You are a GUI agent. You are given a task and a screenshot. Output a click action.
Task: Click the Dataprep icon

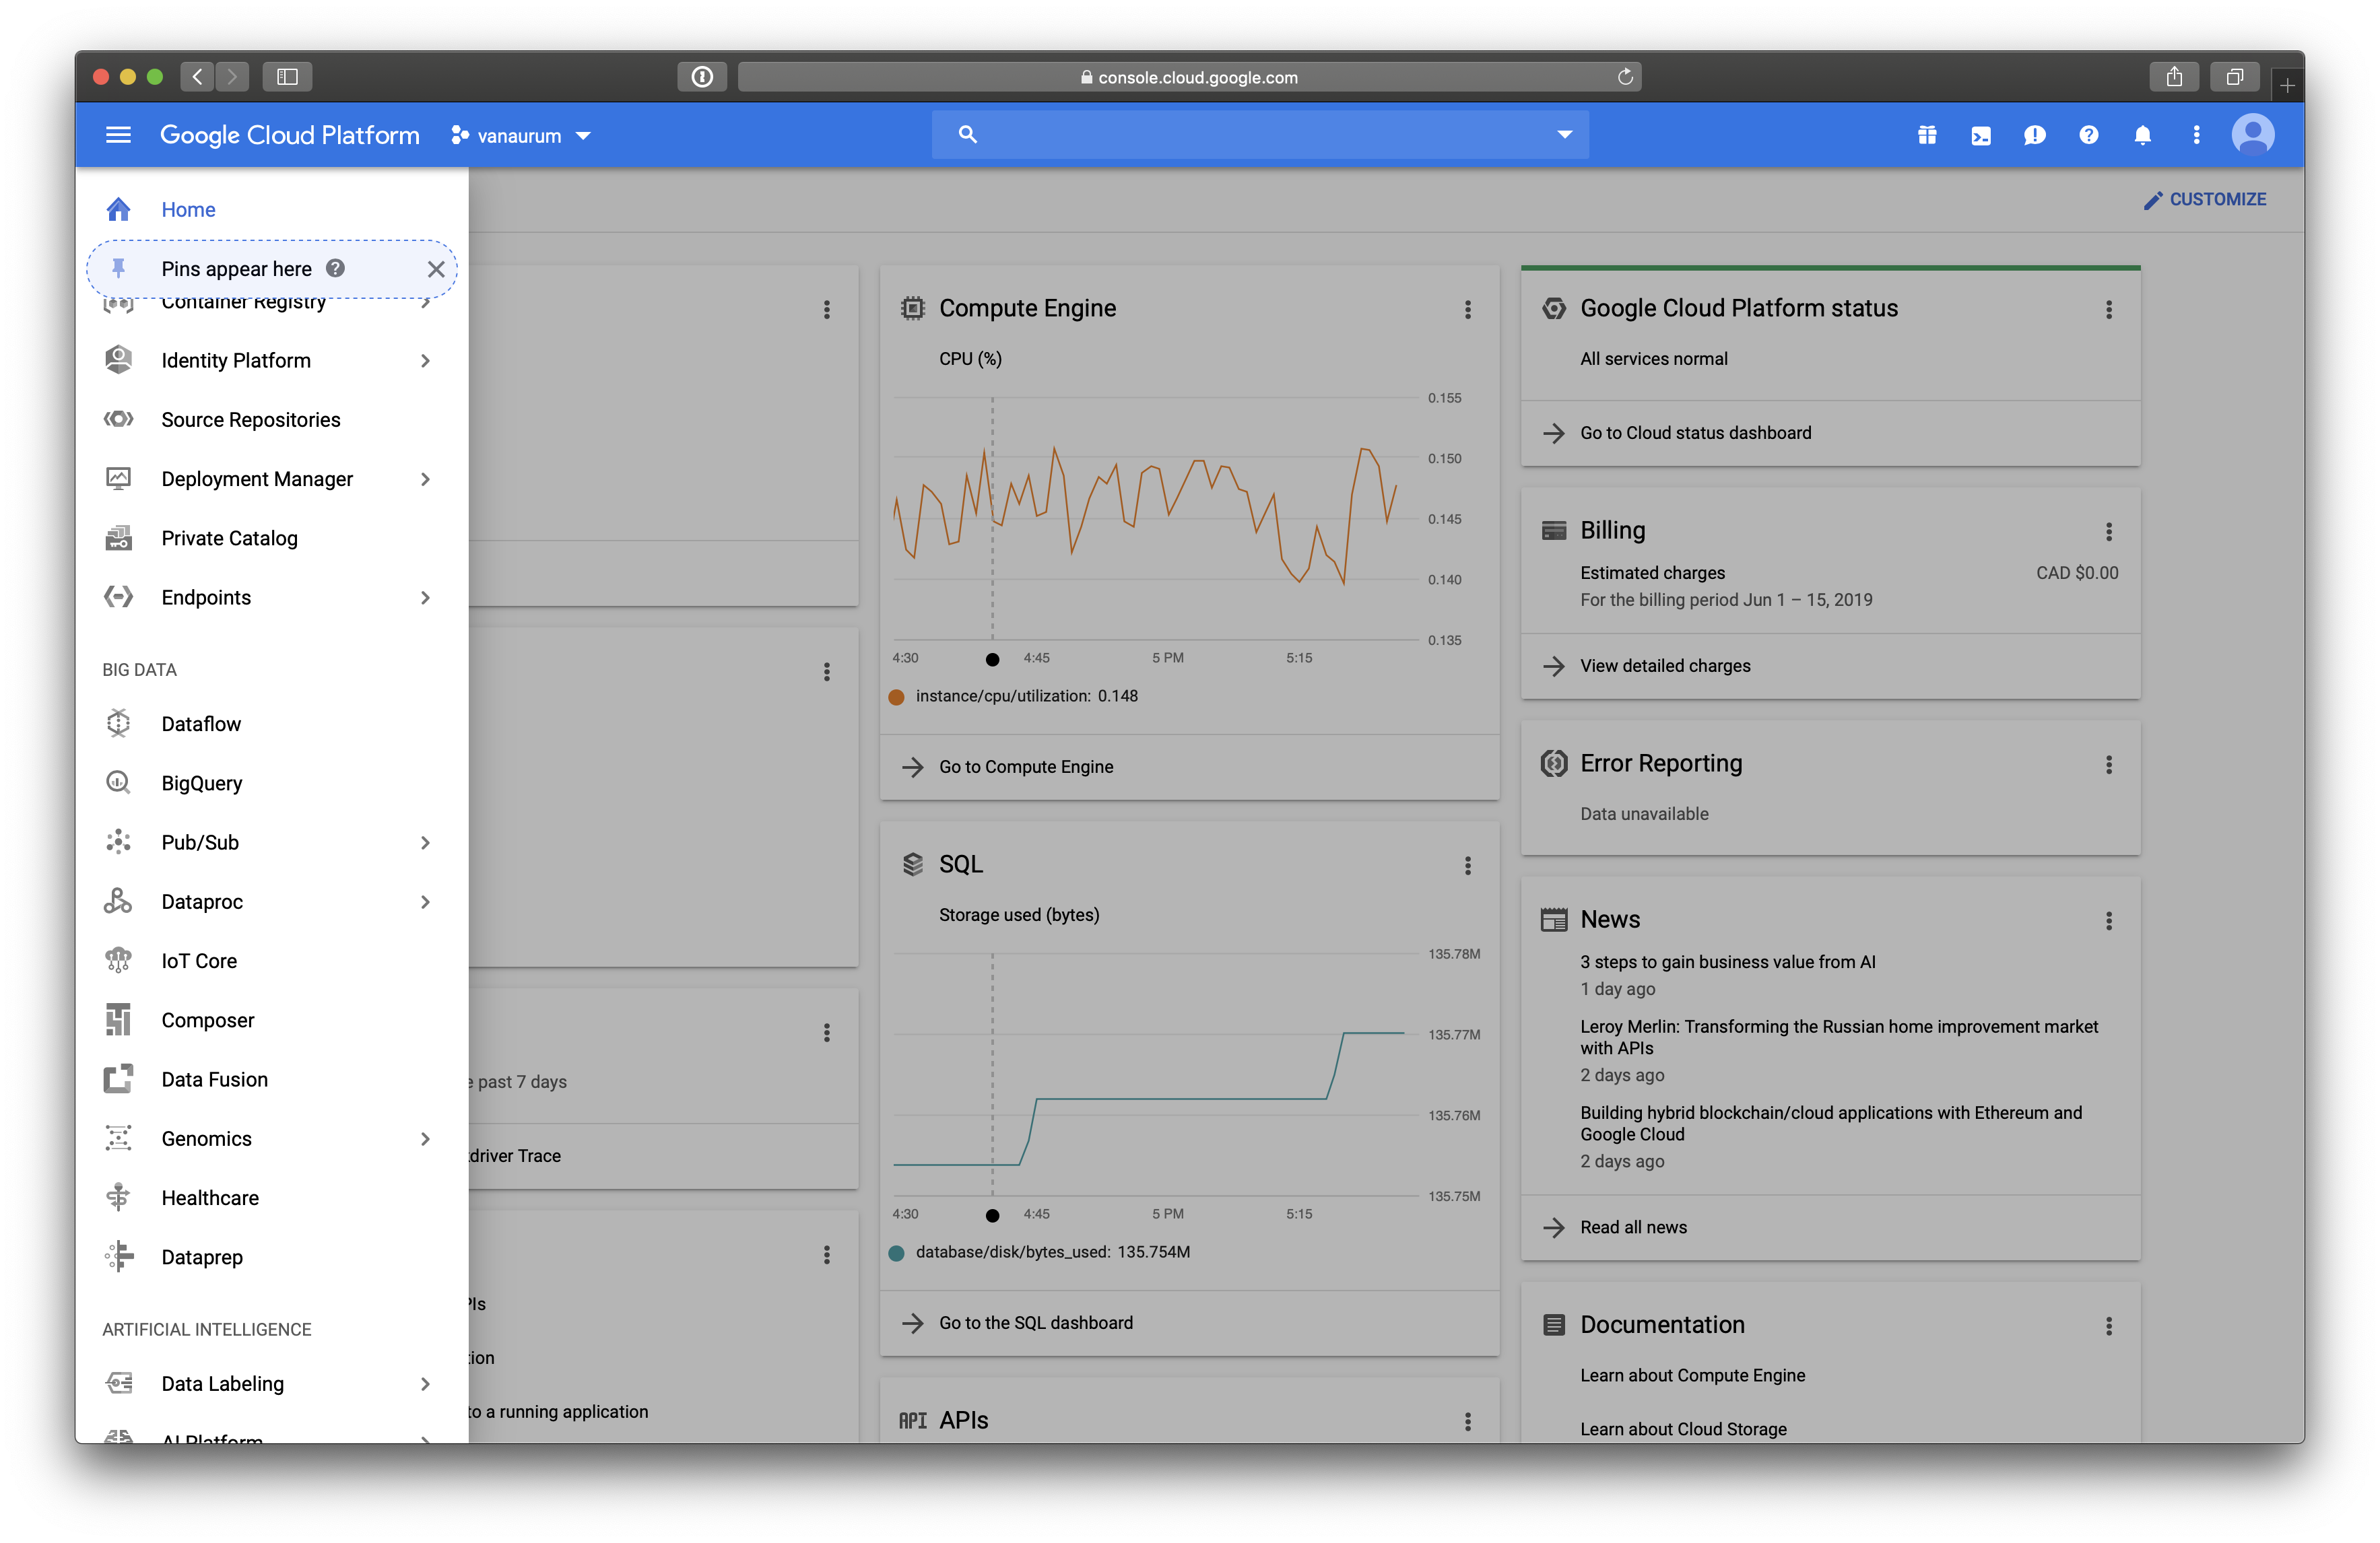tap(118, 1256)
